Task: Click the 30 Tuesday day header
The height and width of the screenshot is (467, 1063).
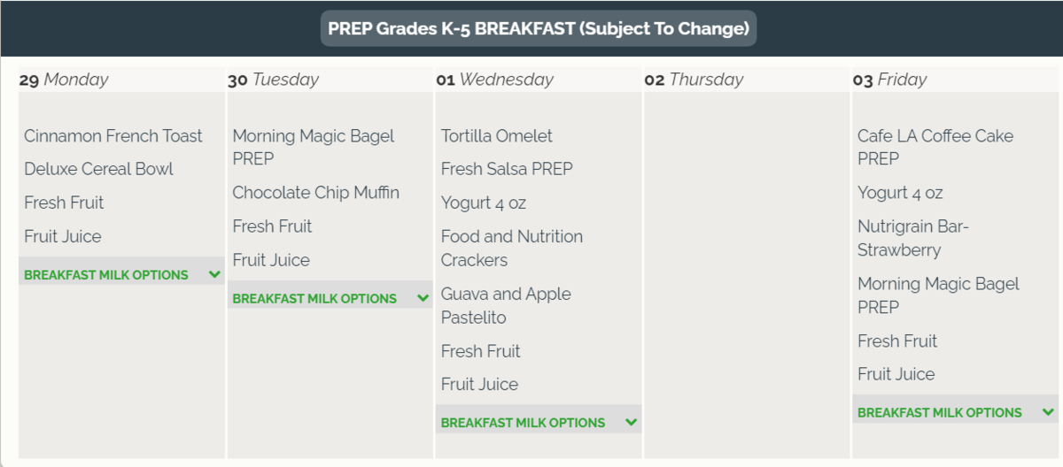Action: tap(273, 80)
